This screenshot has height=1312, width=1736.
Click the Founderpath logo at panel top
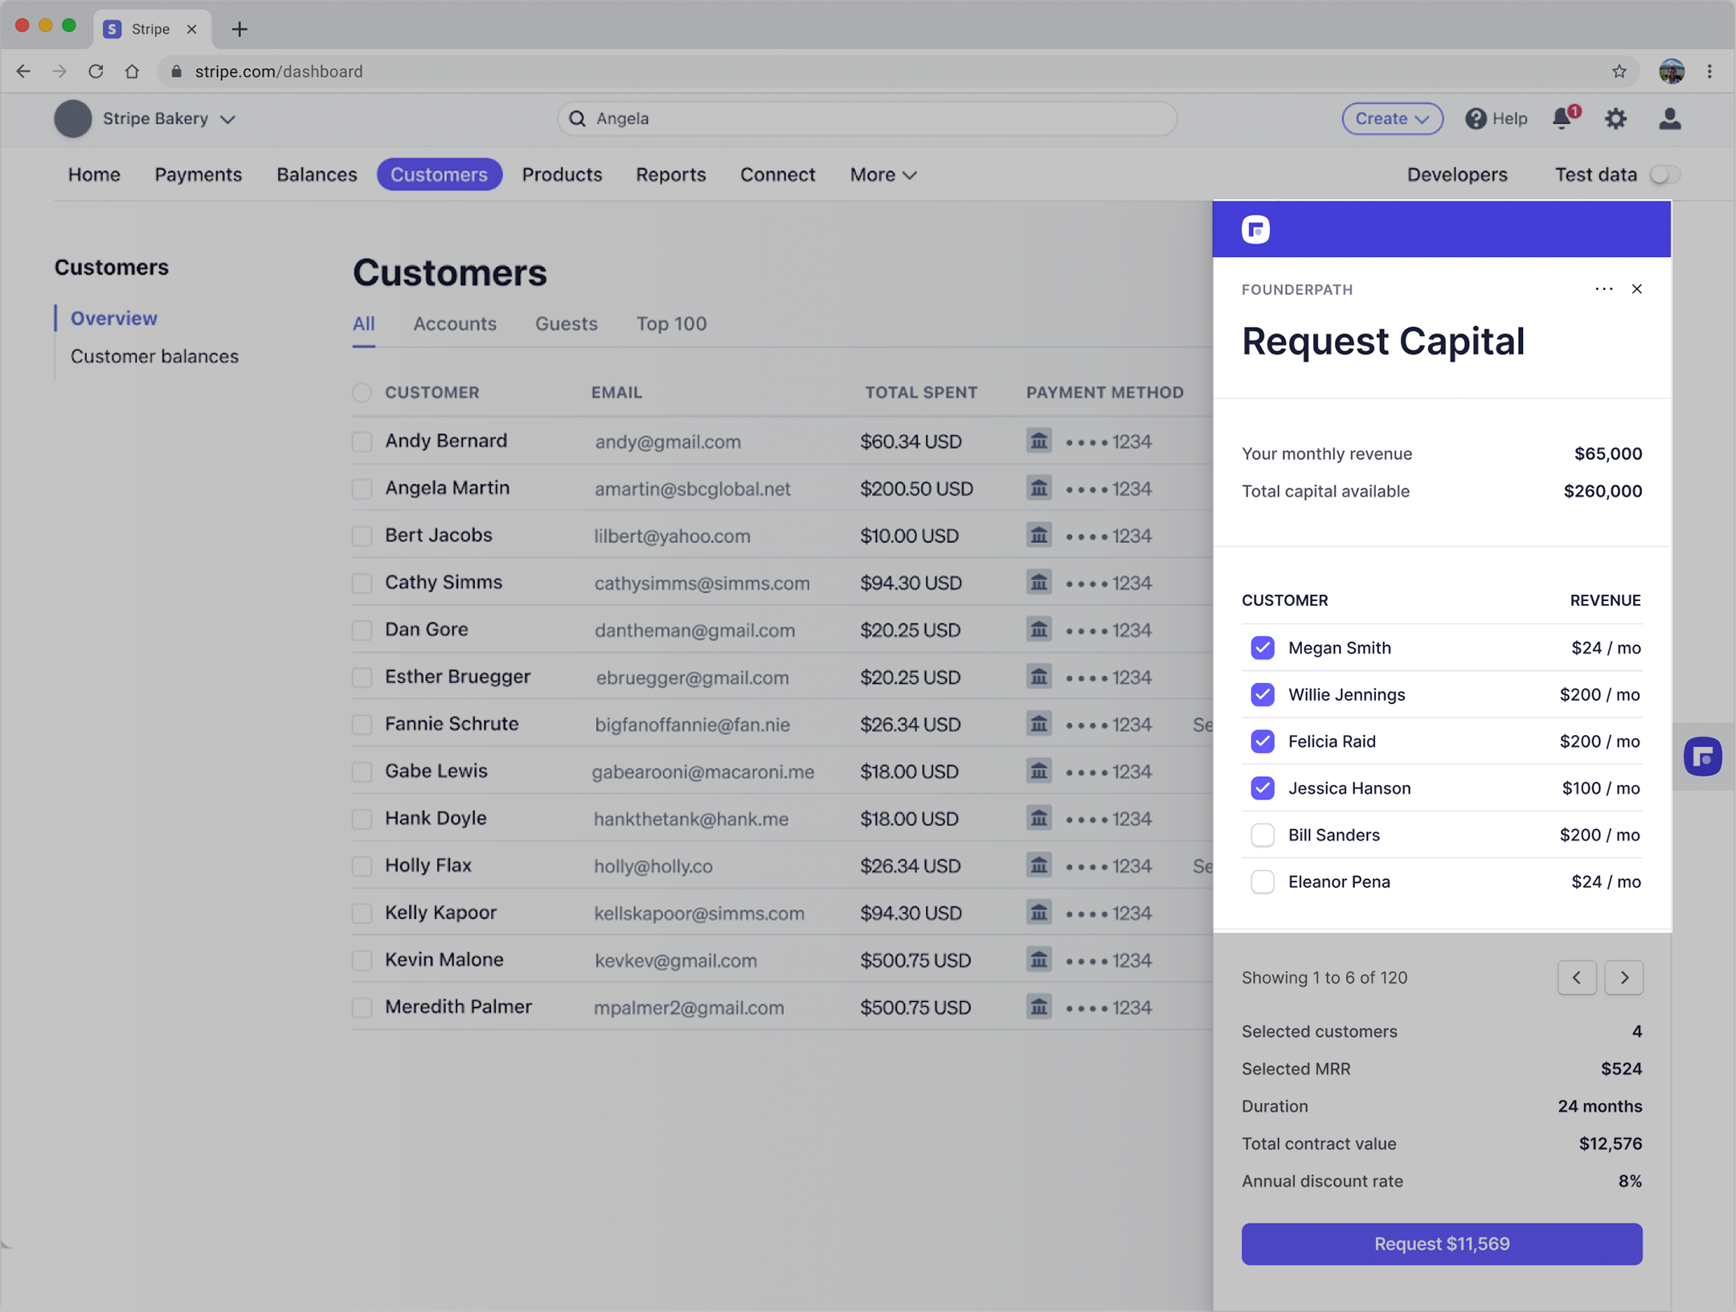tap(1255, 229)
